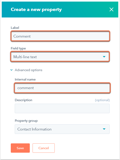Image resolution: width=120 pixels, height=160 pixels.
Task: Click the empty Description text box
Action: point(62,108)
